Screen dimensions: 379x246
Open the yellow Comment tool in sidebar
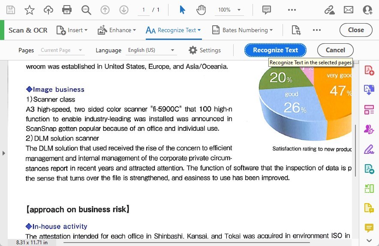pos(369,228)
